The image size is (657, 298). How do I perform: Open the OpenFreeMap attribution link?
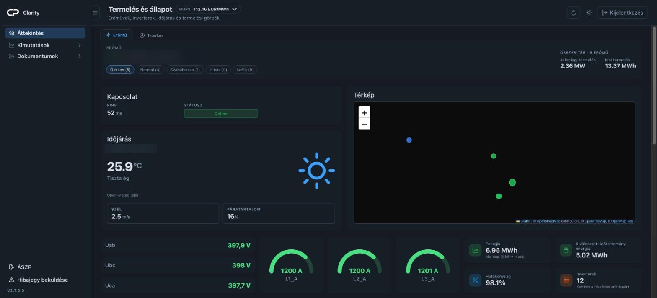click(595, 221)
